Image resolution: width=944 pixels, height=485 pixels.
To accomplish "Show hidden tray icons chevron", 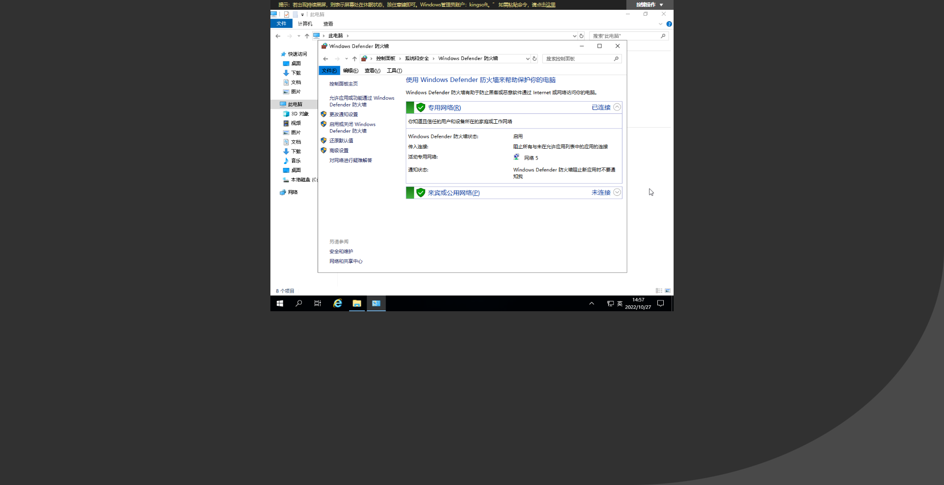I will click(591, 303).
